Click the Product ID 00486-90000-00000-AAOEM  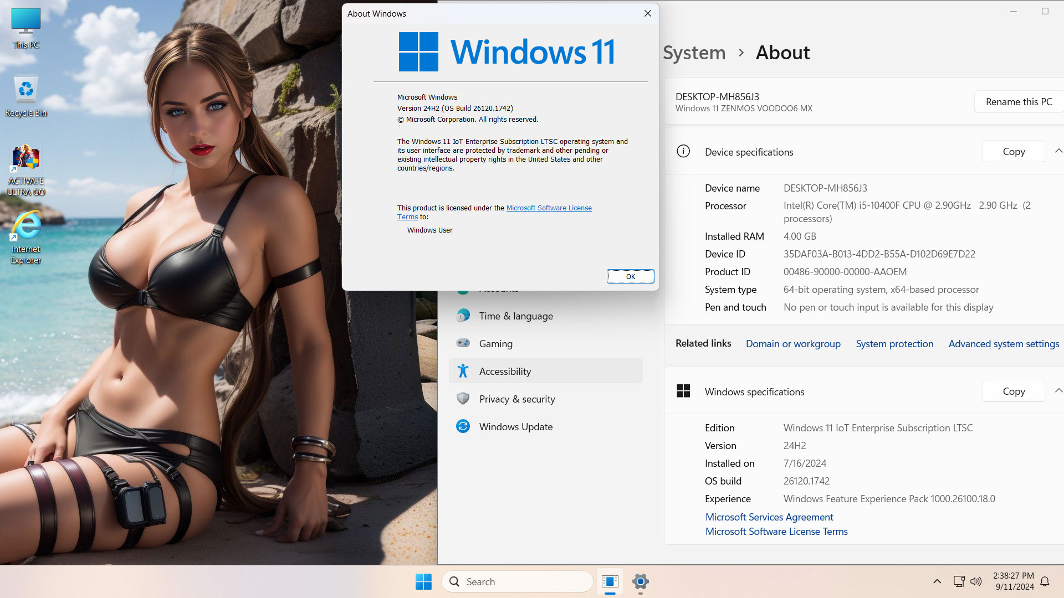pyautogui.click(x=845, y=272)
